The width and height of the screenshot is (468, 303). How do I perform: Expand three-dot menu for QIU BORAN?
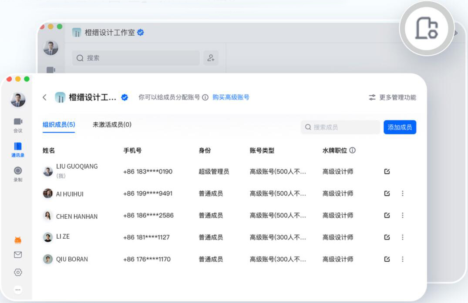402,259
